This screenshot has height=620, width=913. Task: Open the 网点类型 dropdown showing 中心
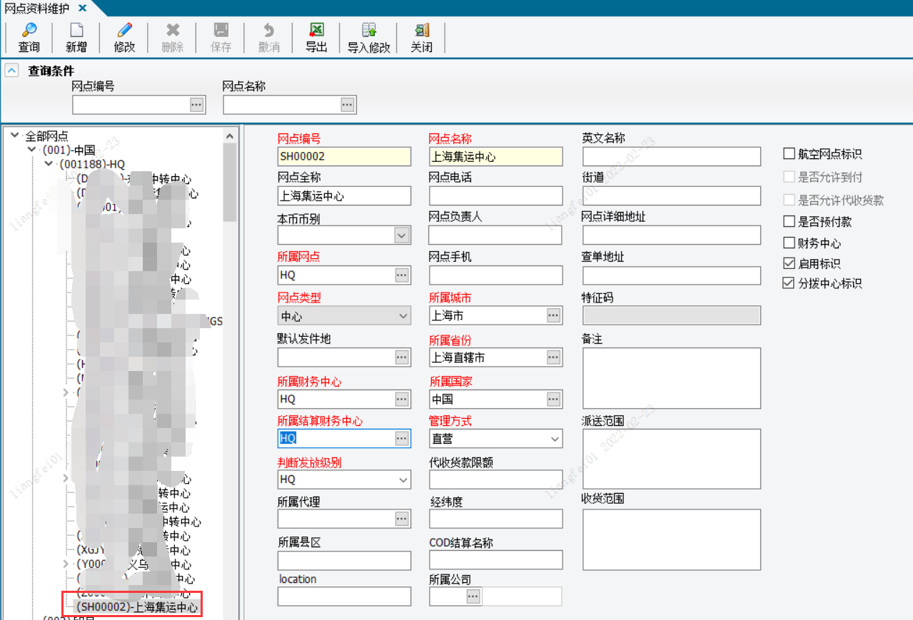tap(403, 315)
